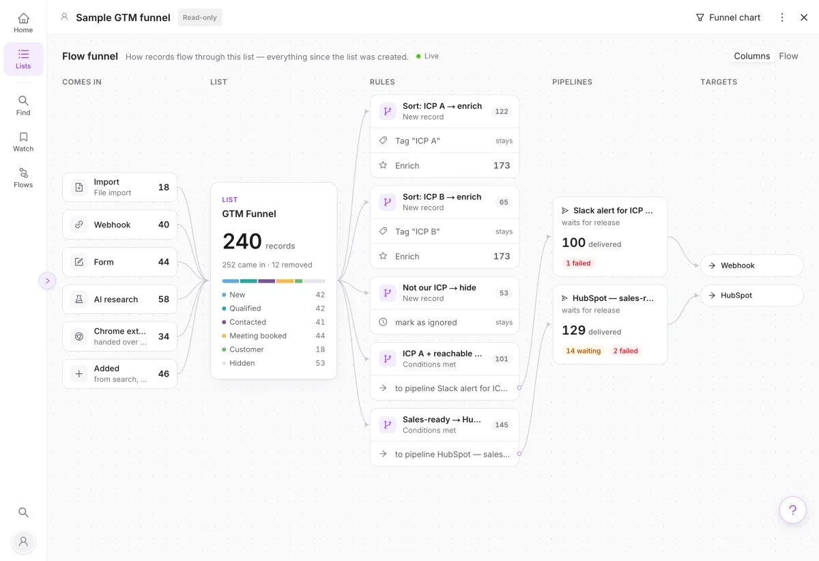Image resolution: width=819 pixels, height=561 pixels.
Task: Open the AI research source card
Action: click(x=119, y=299)
